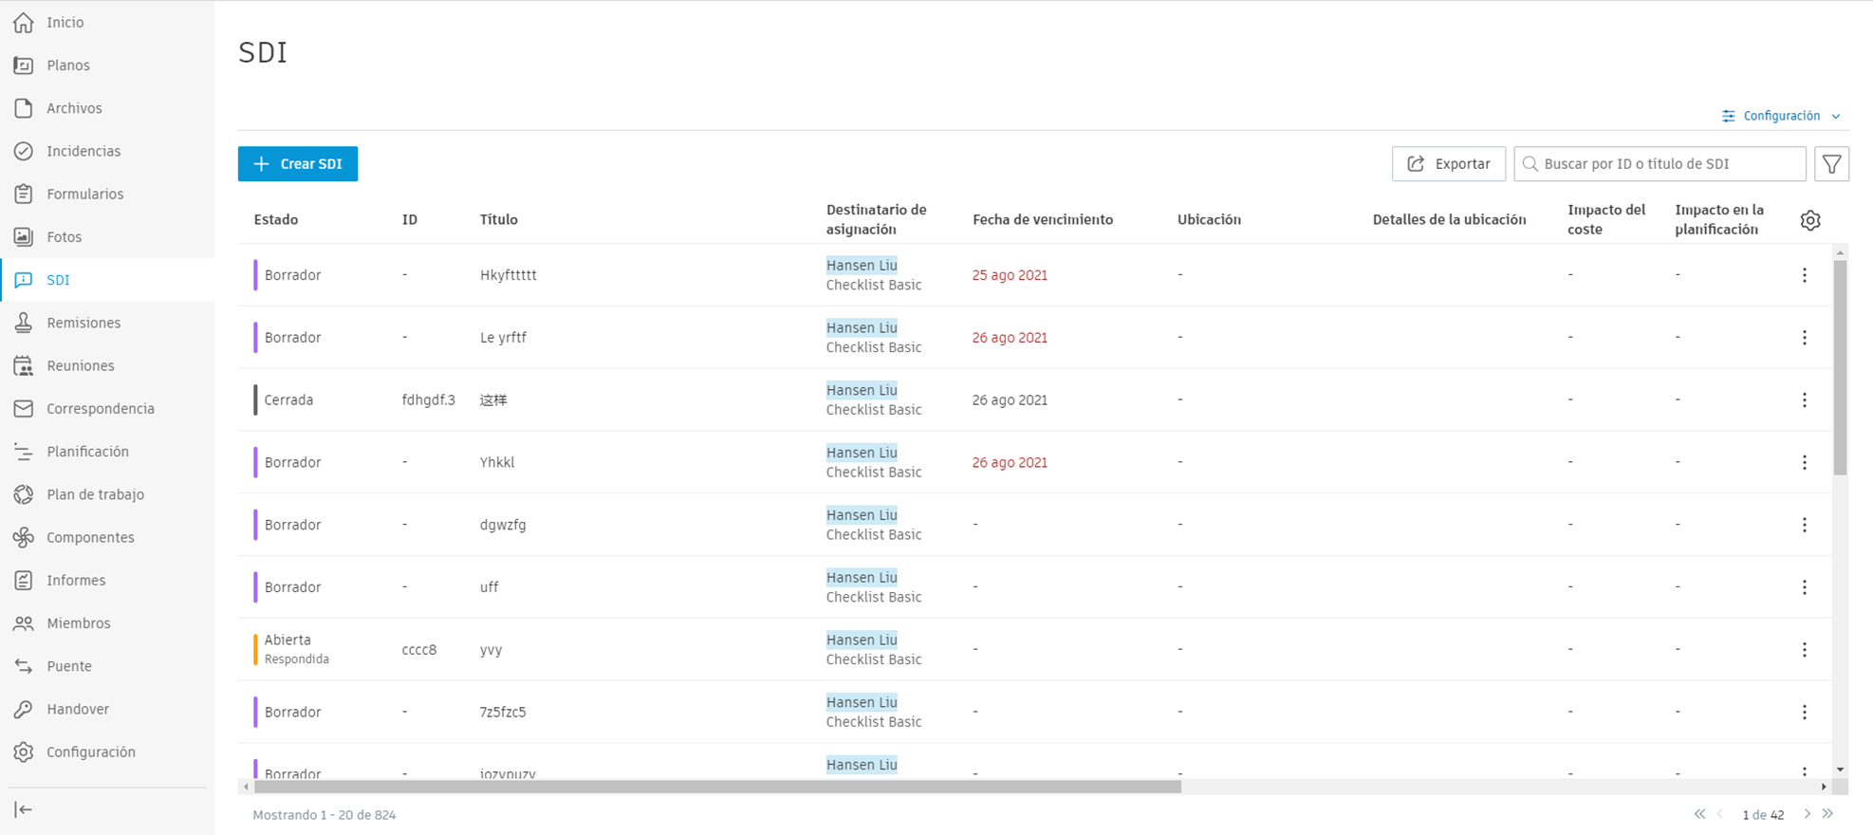Jump to the last page
Viewport: 1873px width, 835px height.
[x=1827, y=814]
